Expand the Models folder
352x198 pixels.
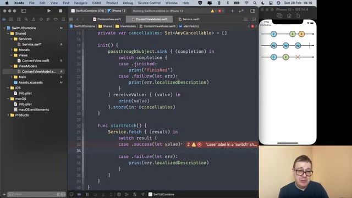(12, 50)
